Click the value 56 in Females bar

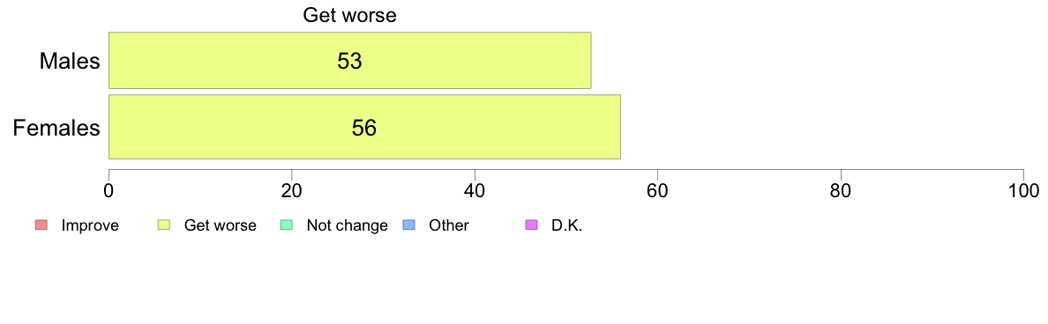coord(364,128)
